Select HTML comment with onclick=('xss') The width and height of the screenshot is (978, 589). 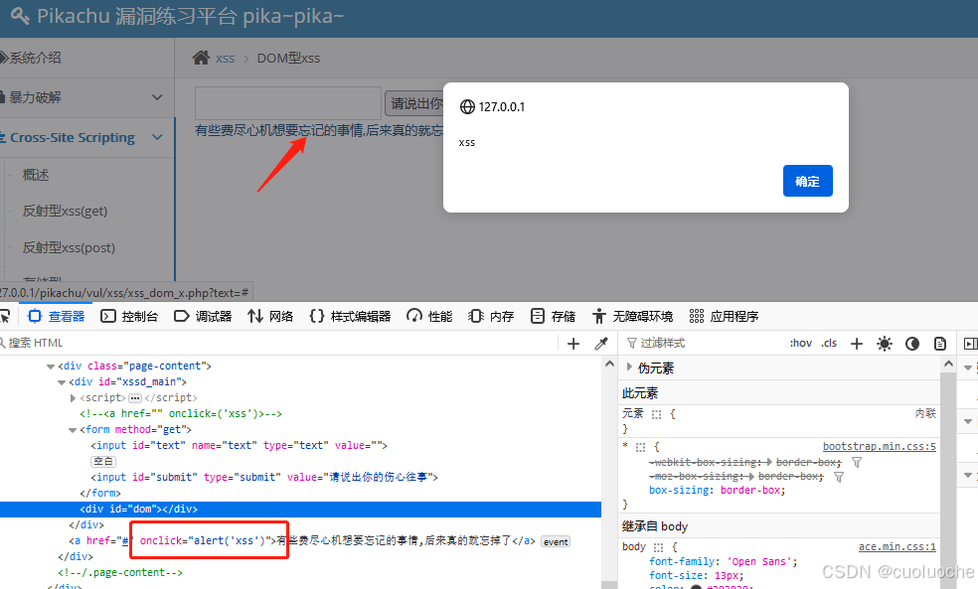click(181, 413)
